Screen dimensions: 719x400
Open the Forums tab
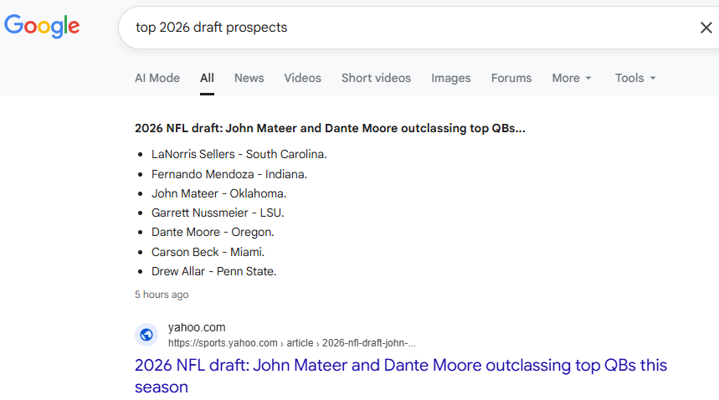pyautogui.click(x=511, y=78)
